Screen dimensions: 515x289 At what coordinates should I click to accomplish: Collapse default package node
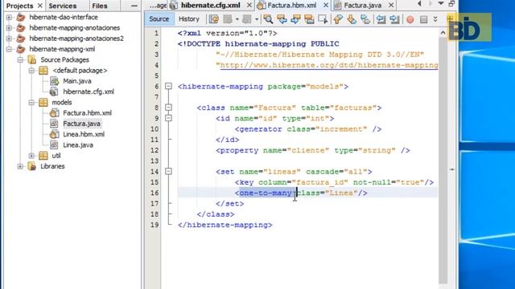tap(31, 71)
